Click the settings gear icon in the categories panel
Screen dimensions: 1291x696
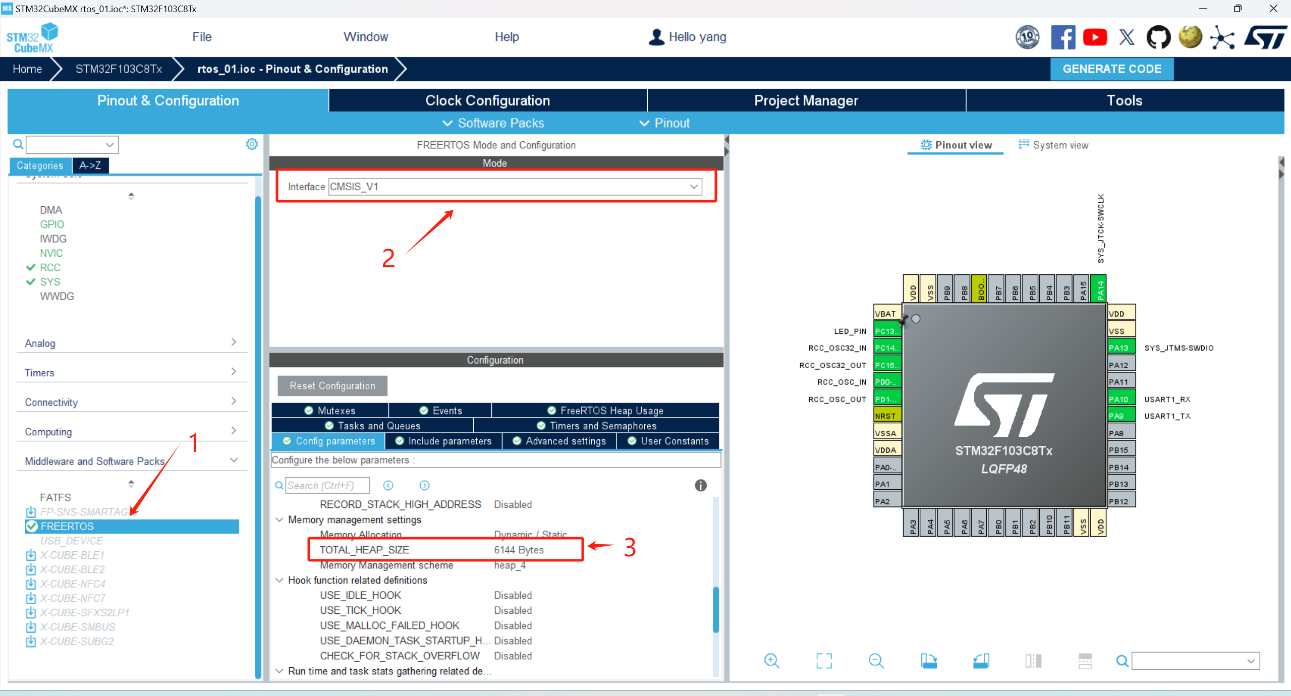point(252,145)
